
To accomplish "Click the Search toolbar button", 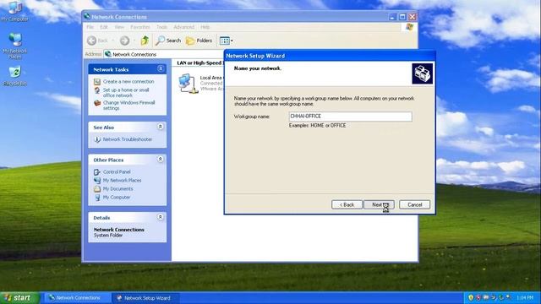I will click(x=168, y=41).
